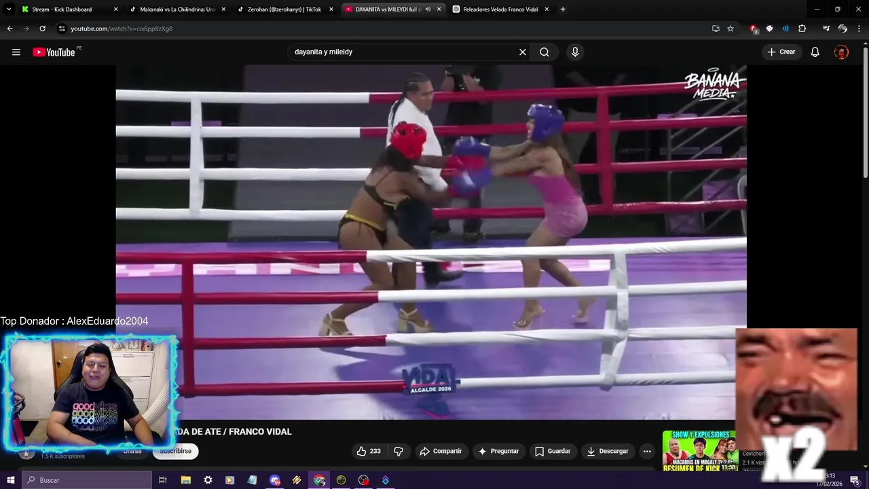Subscribe with the Suscribirse button
Screen dimensions: 869x489
175,451
